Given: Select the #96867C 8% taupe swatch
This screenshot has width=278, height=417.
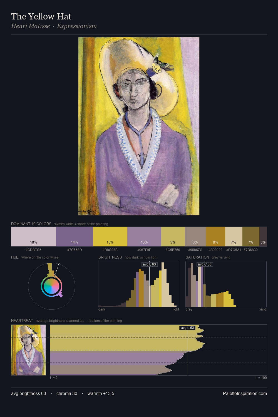Looking at the screenshot, I should click(195, 237).
